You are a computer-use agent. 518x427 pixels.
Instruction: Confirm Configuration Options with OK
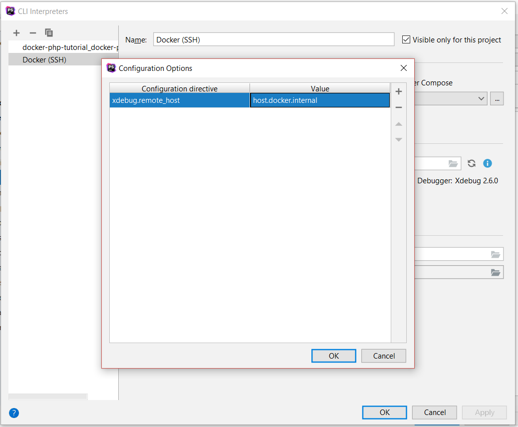click(x=333, y=356)
